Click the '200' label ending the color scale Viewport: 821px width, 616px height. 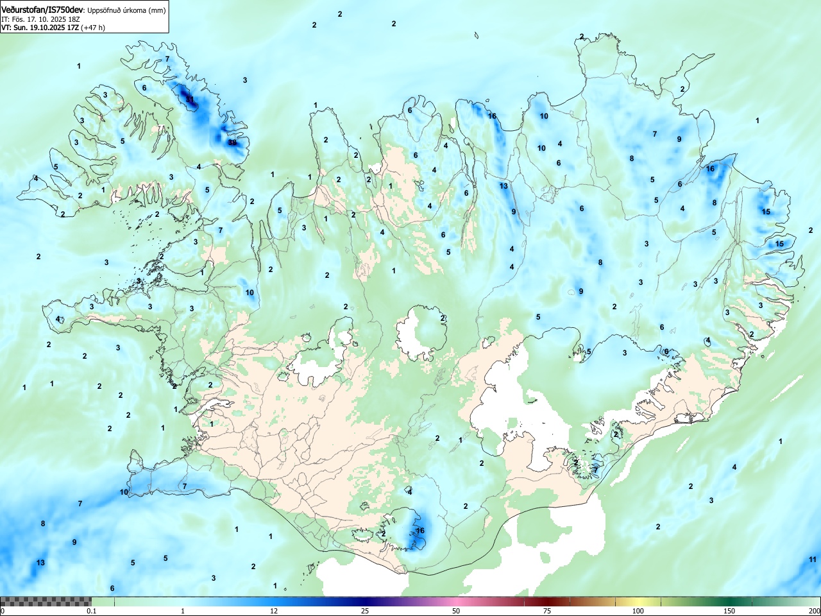[814, 611]
